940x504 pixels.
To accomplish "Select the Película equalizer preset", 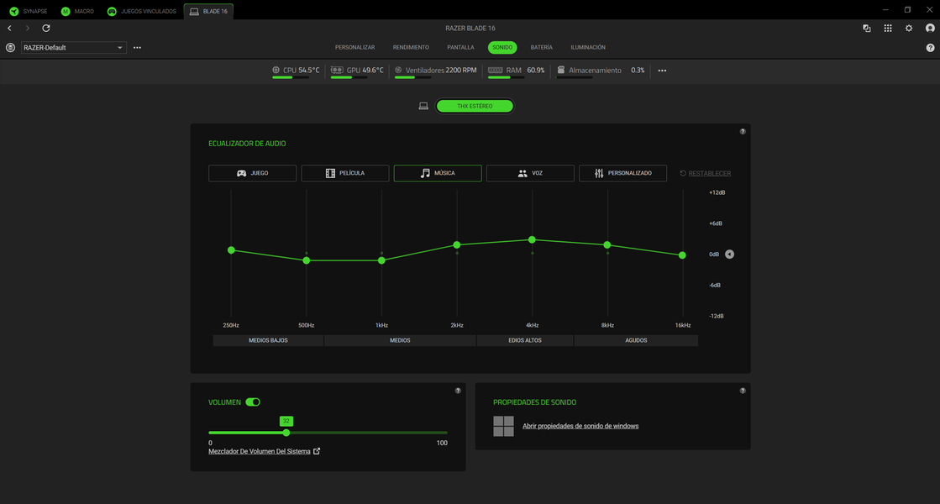I will point(344,173).
